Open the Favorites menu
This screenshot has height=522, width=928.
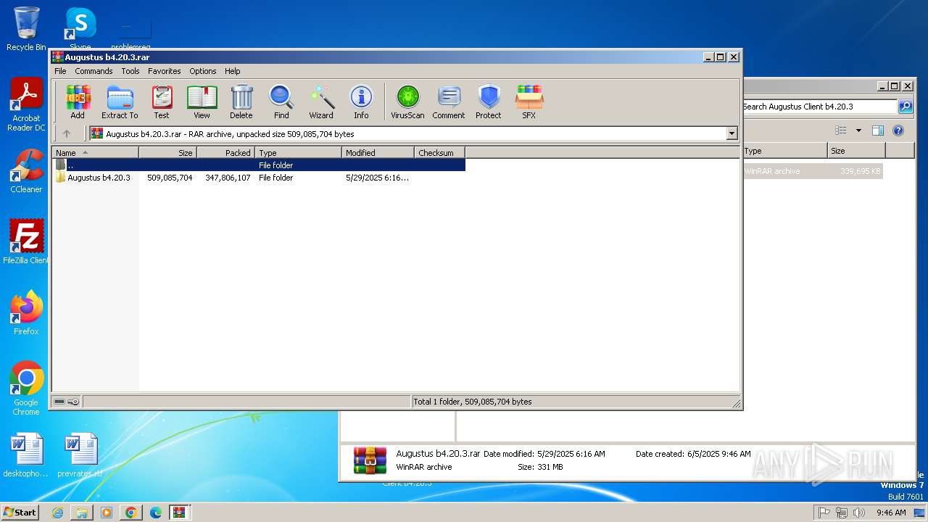pyautogui.click(x=165, y=71)
